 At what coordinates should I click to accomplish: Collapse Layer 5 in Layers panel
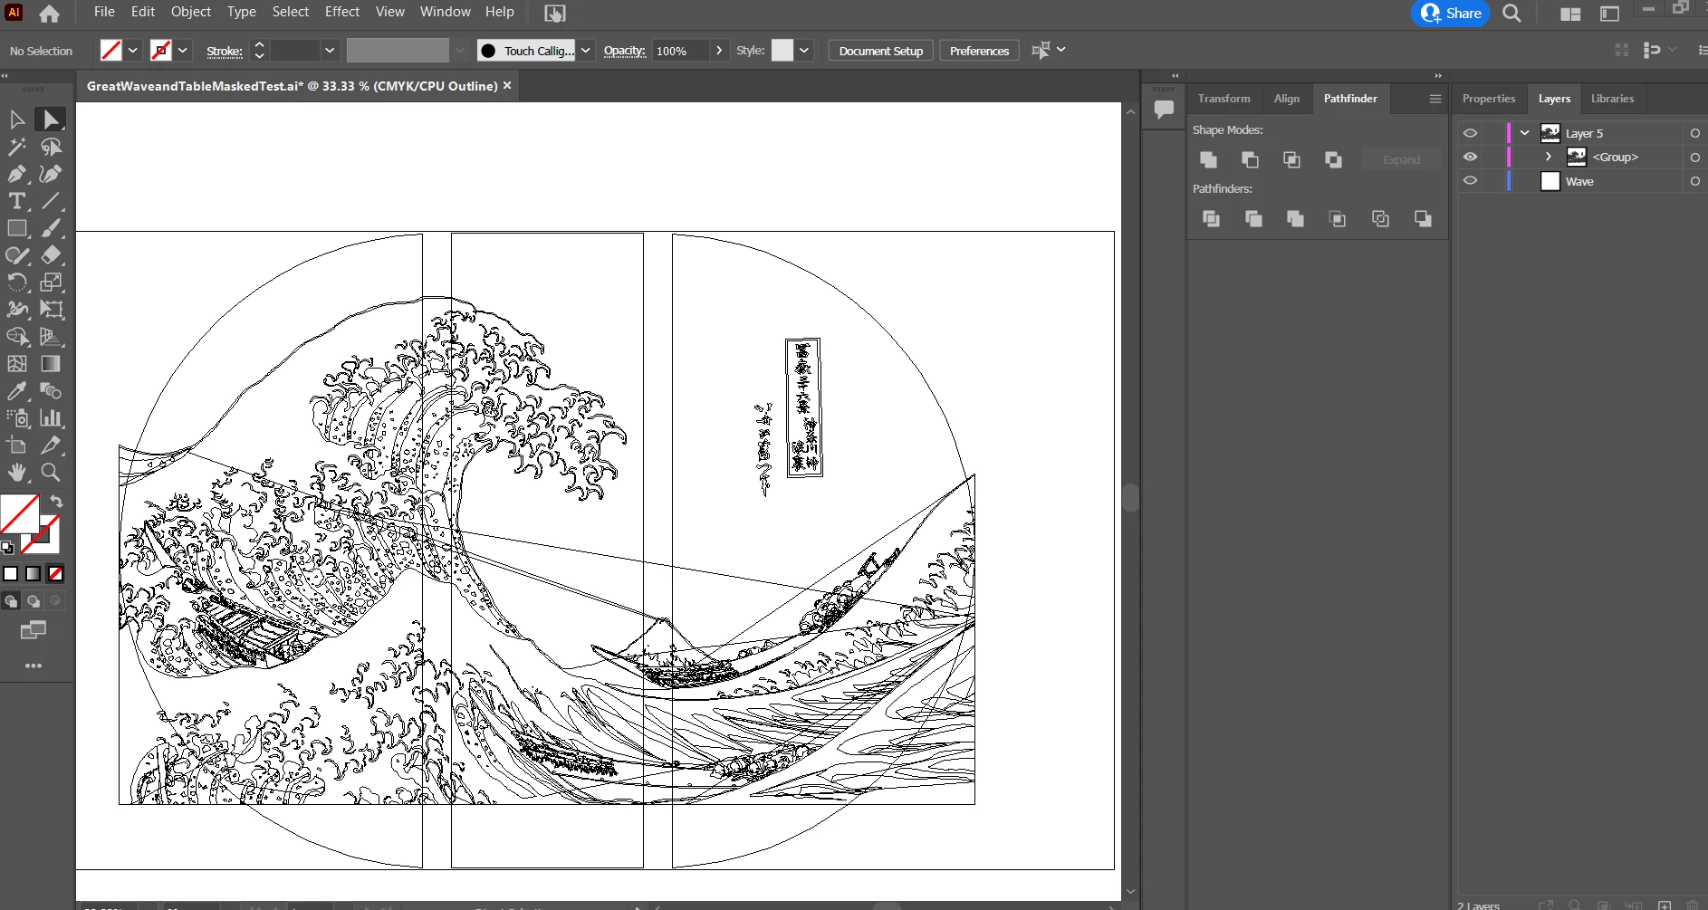click(x=1525, y=133)
